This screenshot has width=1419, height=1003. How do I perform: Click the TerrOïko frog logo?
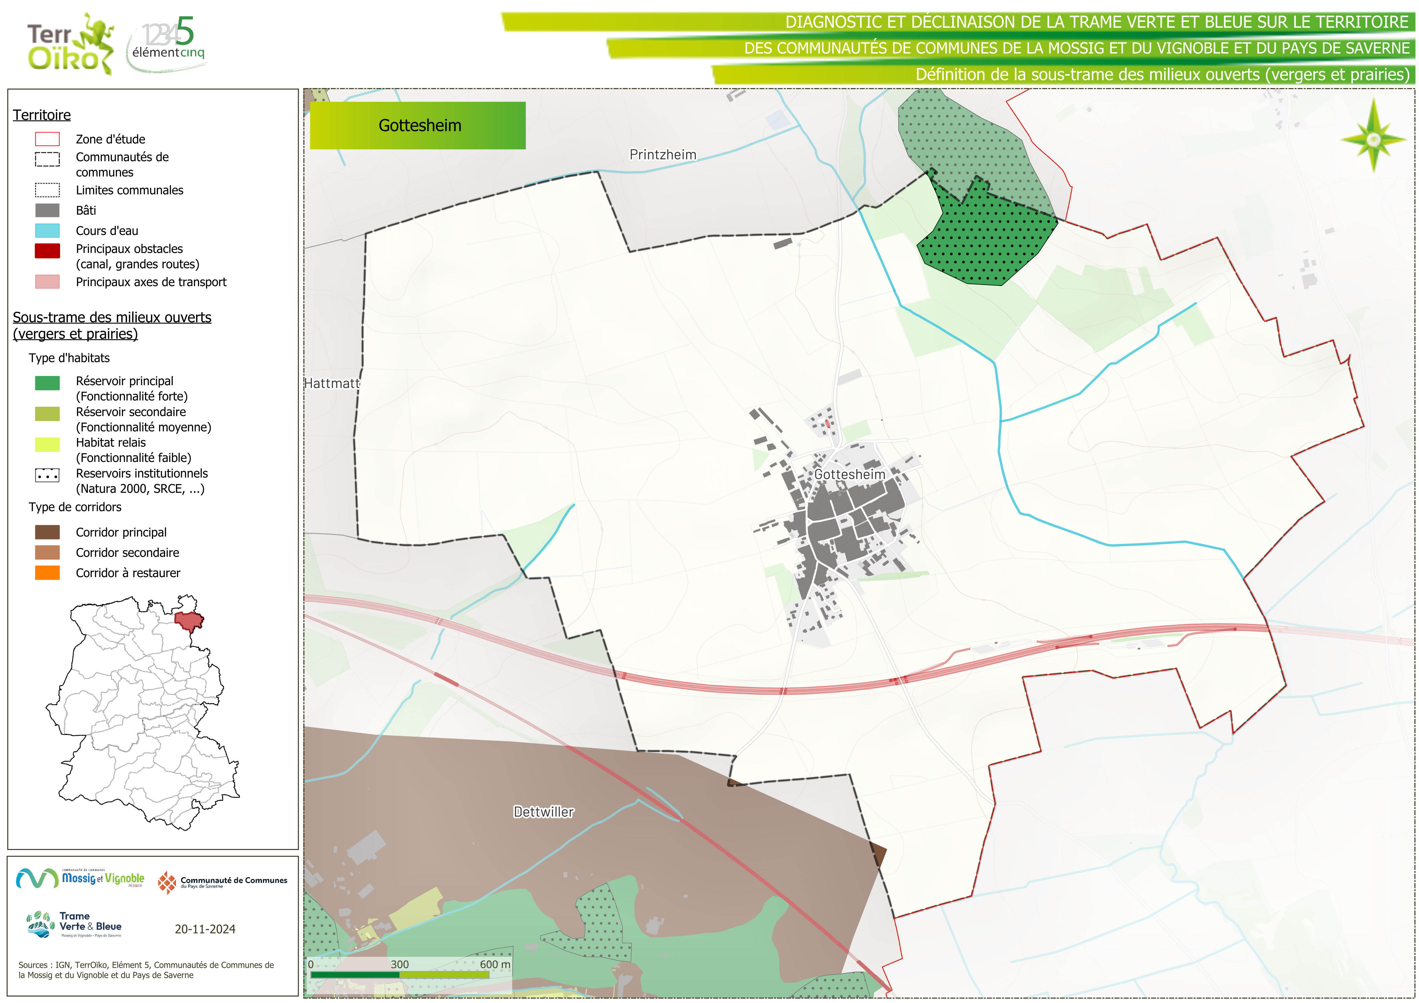pyautogui.click(x=70, y=43)
